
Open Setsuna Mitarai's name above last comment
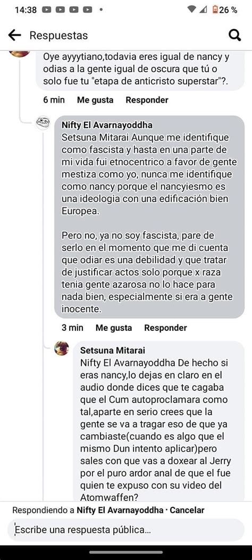pyautogui.click(x=112, y=350)
